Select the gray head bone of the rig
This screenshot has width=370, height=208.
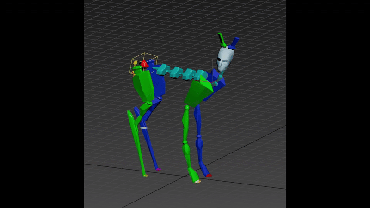(226, 59)
